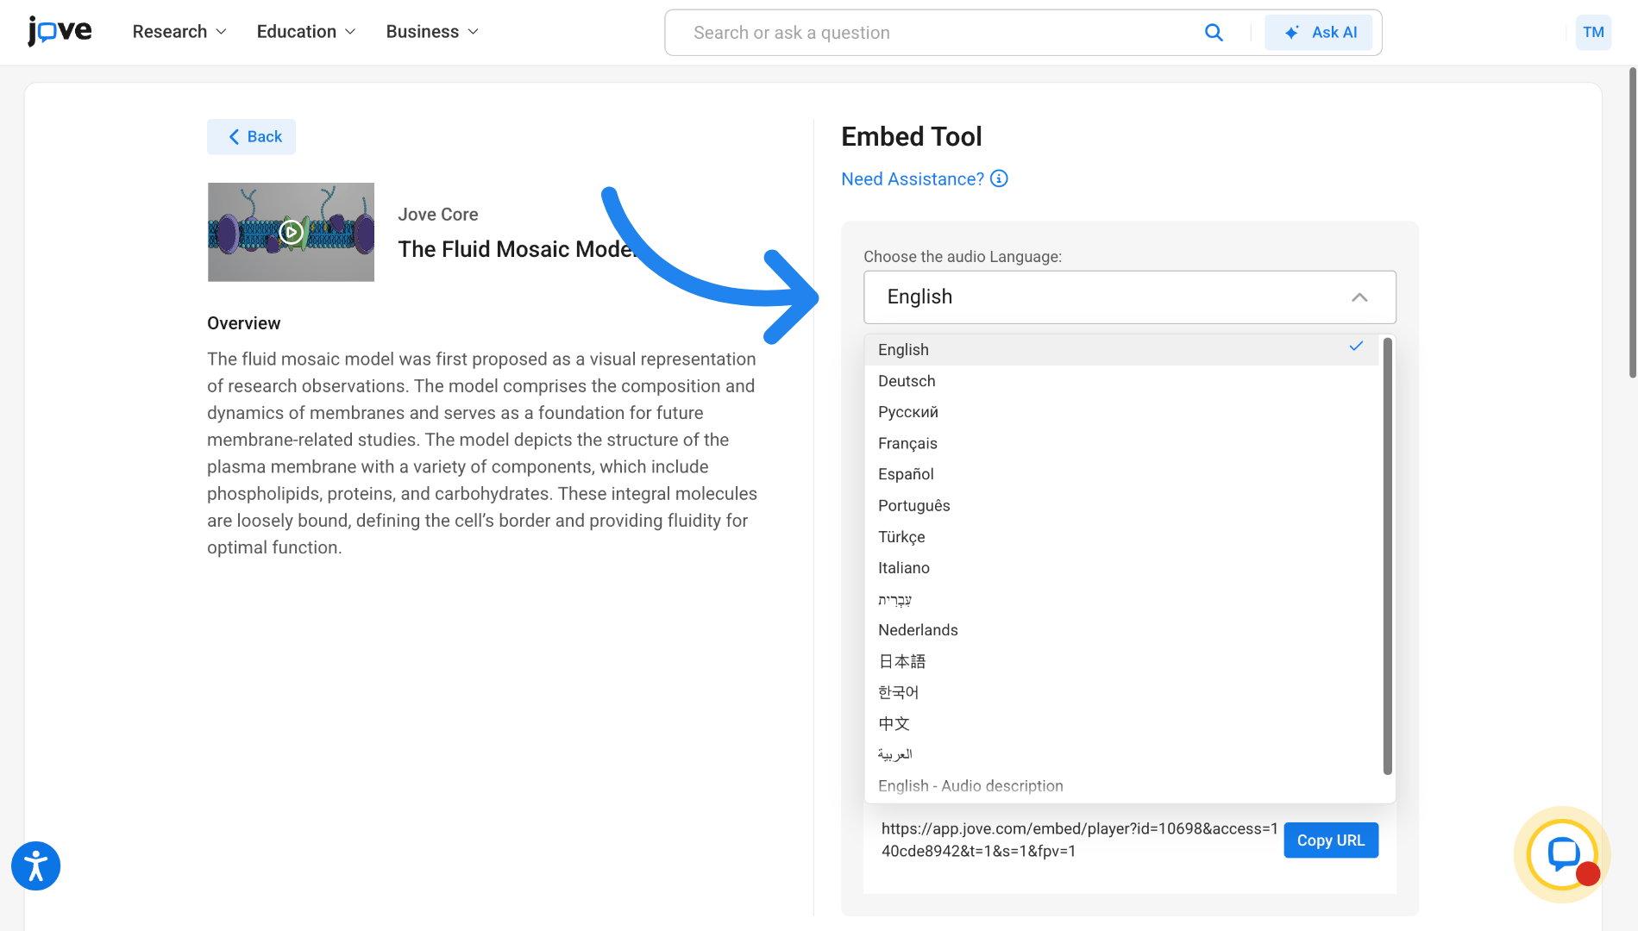Image resolution: width=1638 pixels, height=931 pixels.
Task: Select Italiano audio language
Action: 1122,568
